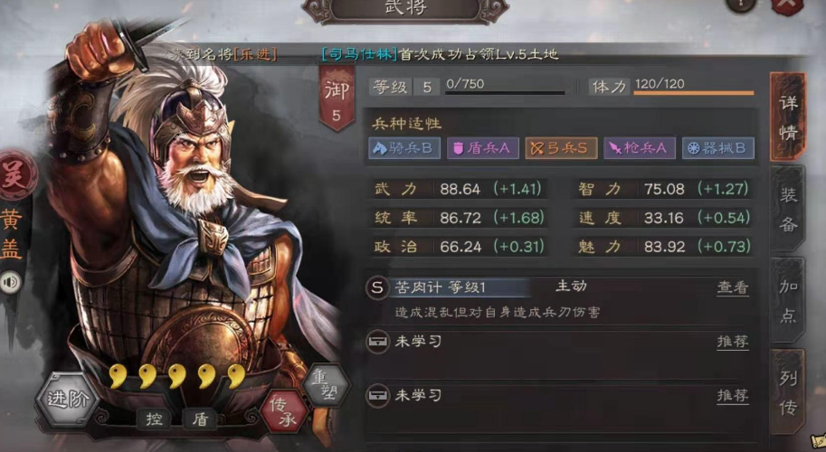Switch to the 详情 tab

(788, 117)
